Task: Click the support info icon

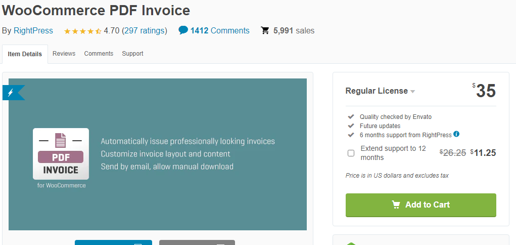Action: click(456, 134)
